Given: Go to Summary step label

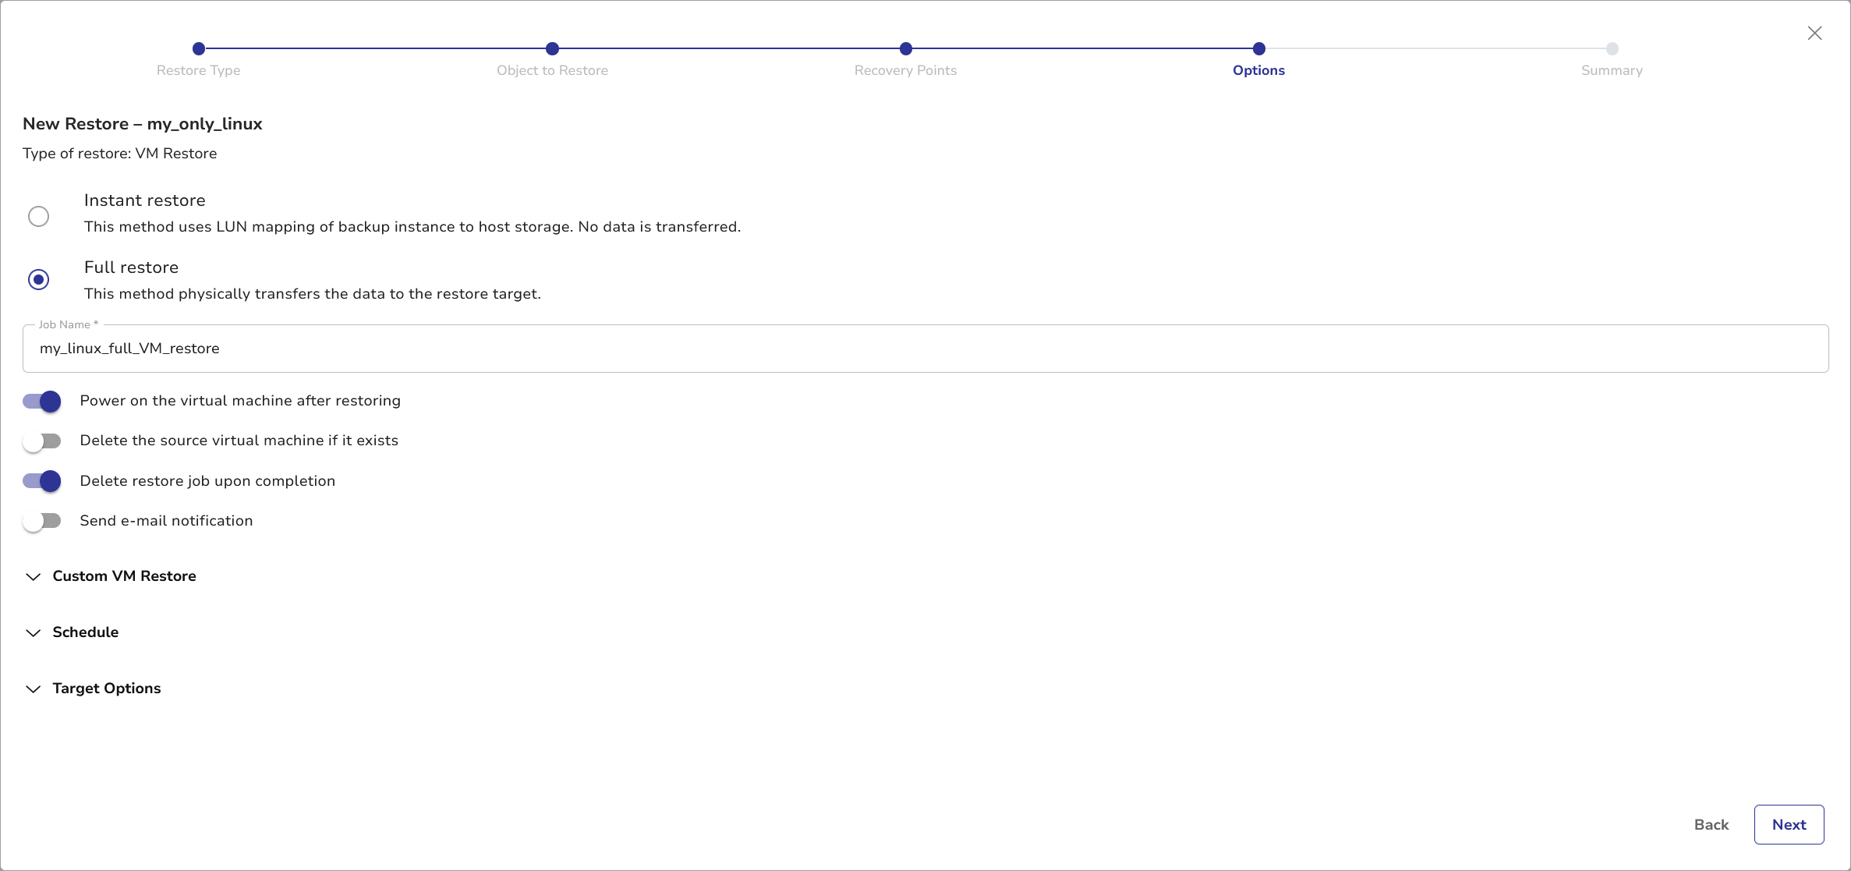Looking at the screenshot, I should pyautogui.click(x=1612, y=70).
